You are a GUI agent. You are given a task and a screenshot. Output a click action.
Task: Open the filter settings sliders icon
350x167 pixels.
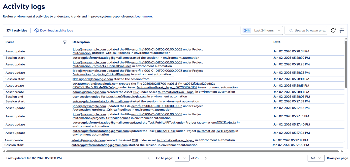pyautogui.click(x=342, y=30)
